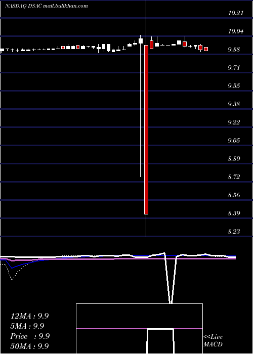This screenshot has width=253, height=354.
Task: Click the 12MA : 9.9 reading
Action: pos(29,316)
